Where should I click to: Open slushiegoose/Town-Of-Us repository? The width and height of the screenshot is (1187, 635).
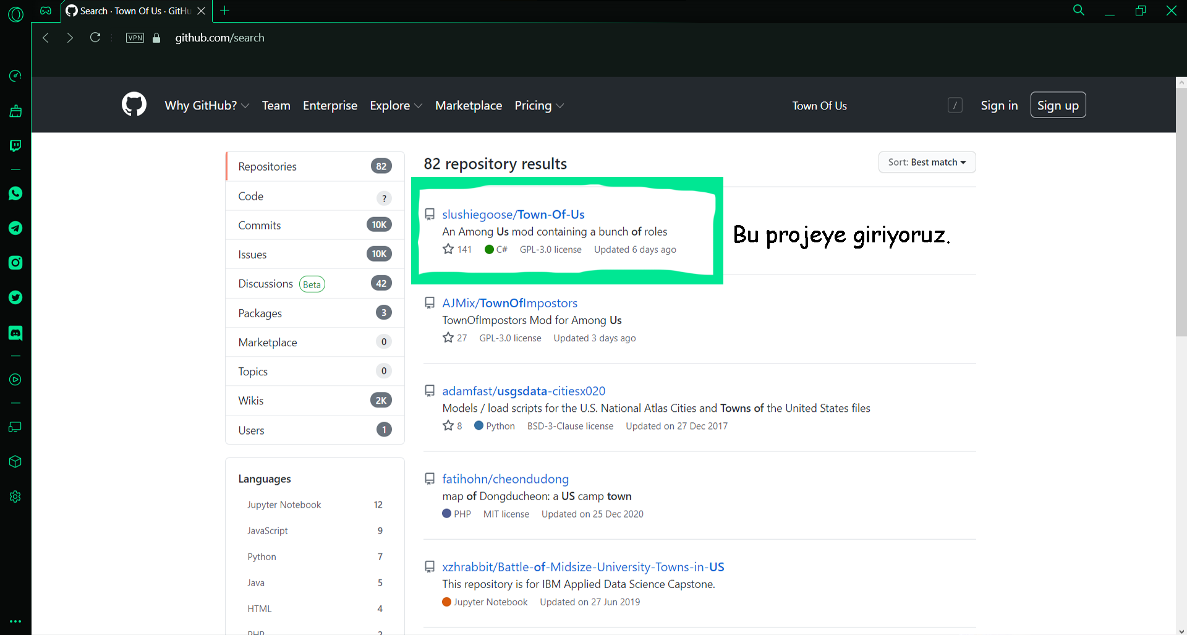(x=513, y=215)
